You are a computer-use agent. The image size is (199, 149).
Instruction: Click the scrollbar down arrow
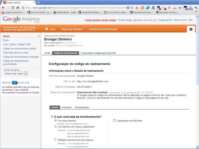click(197, 147)
